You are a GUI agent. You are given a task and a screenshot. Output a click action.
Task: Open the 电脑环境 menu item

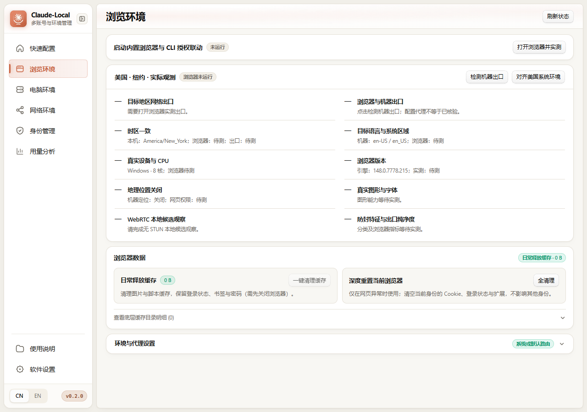(x=48, y=90)
